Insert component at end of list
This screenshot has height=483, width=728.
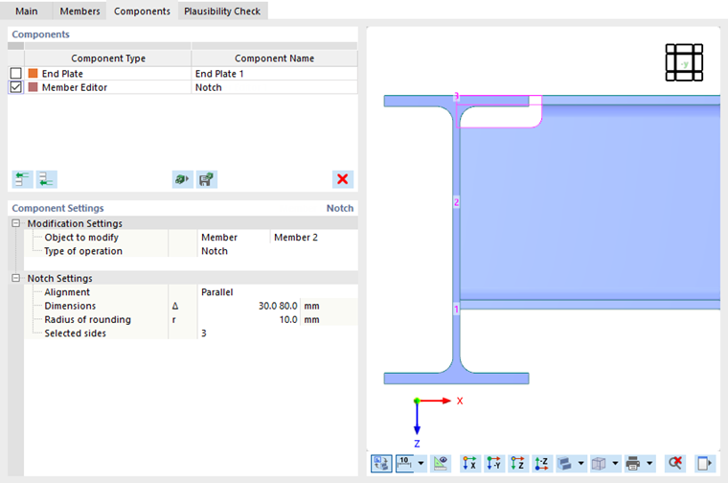46,179
